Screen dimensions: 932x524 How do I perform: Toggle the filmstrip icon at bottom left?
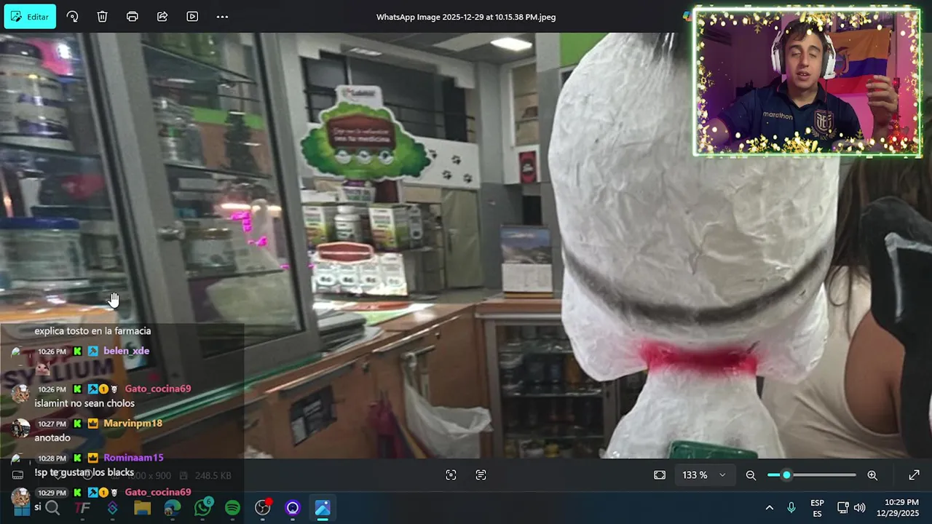coord(18,475)
